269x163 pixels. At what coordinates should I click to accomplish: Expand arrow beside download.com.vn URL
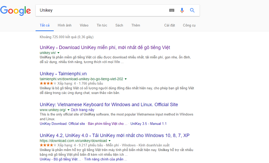coord(110,141)
